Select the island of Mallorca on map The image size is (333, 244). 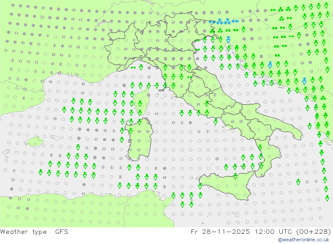[x=34, y=142]
